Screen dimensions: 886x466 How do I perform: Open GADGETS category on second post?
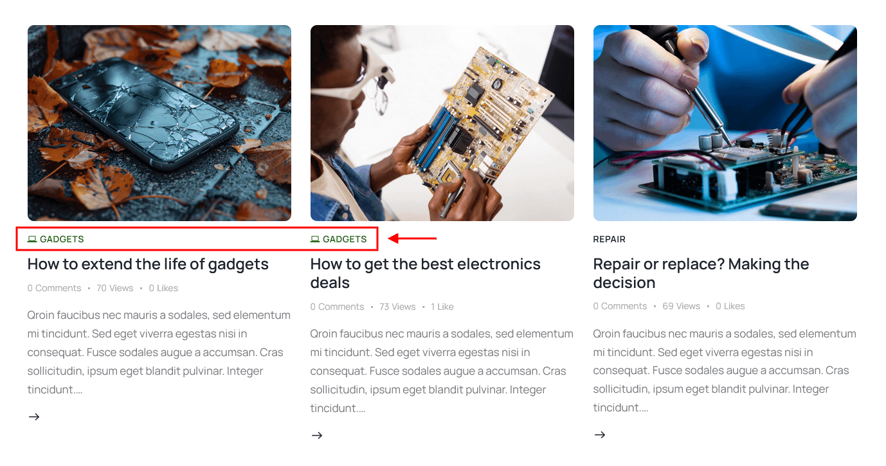tap(345, 239)
